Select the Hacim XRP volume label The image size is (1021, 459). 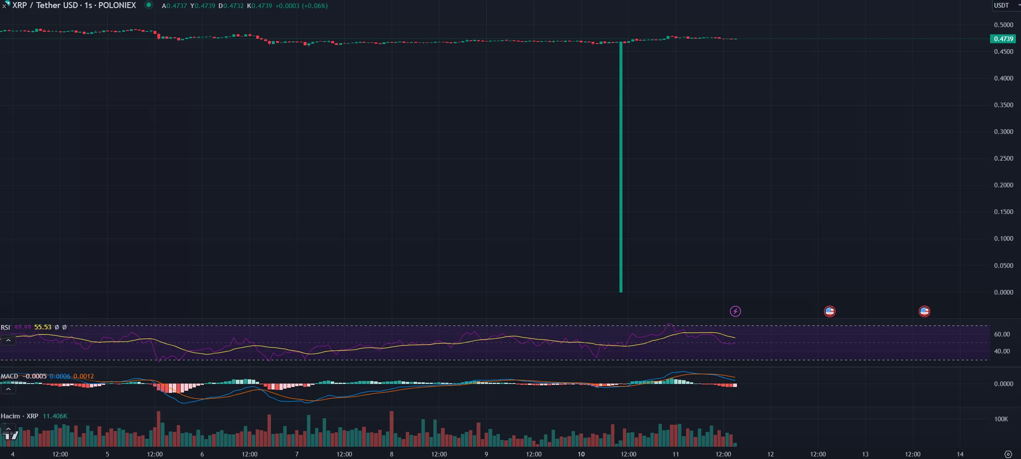(20, 416)
